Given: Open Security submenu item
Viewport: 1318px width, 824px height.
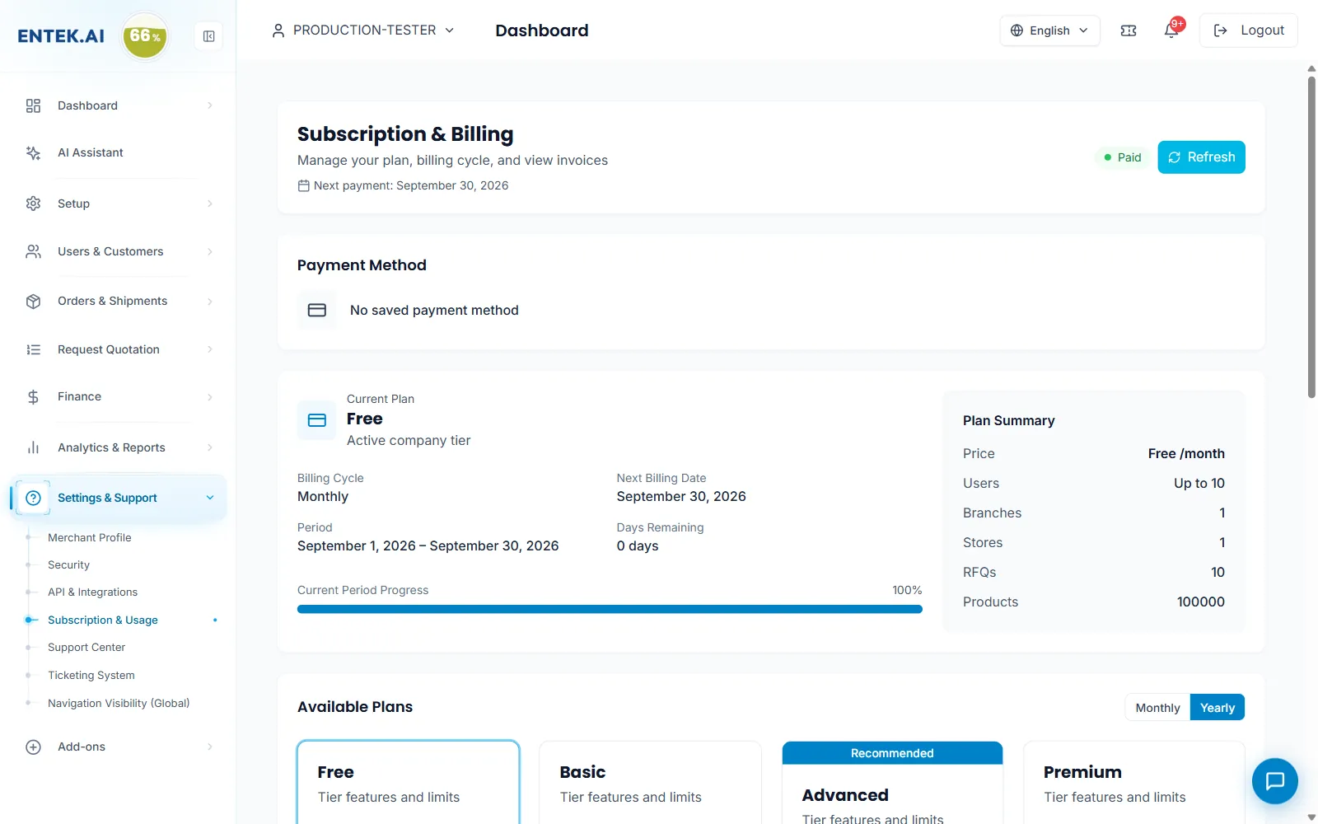Looking at the screenshot, I should tap(68, 565).
